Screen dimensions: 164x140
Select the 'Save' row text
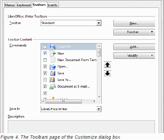(x=61, y=73)
